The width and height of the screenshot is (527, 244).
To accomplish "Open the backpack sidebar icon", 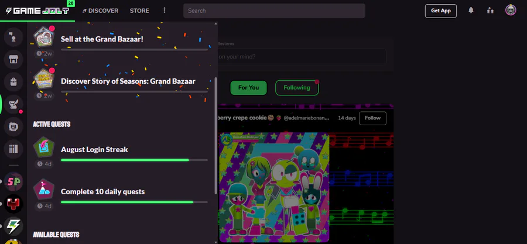I will pos(13,81).
